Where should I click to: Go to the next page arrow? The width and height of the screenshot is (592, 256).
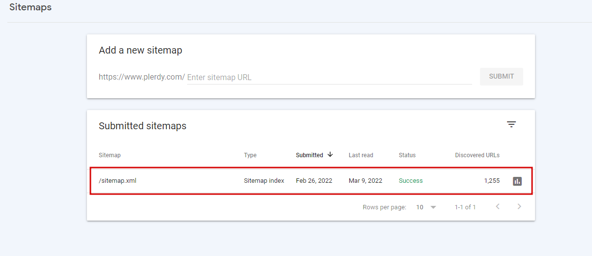pyautogui.click(x=519, y=207)
